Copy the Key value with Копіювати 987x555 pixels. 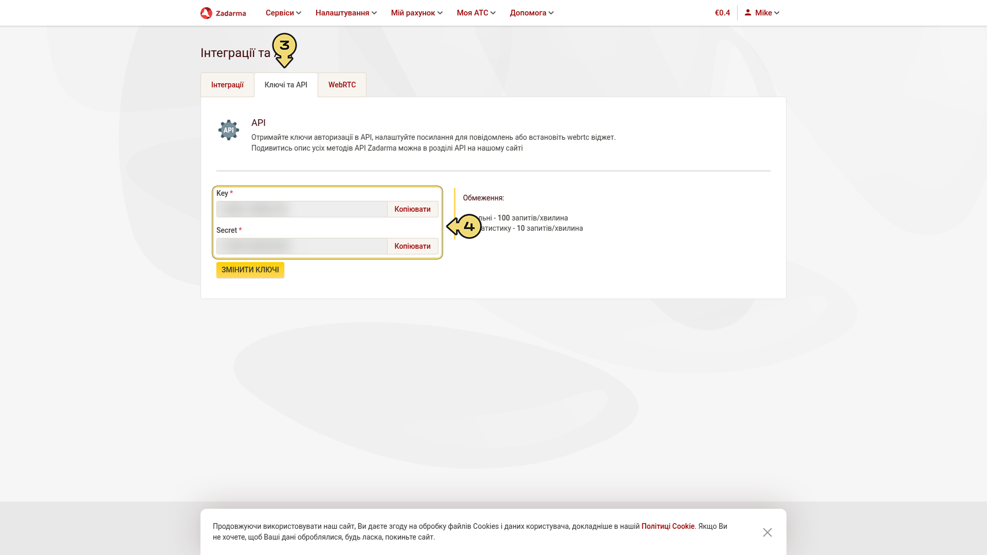tap(412, 209)
